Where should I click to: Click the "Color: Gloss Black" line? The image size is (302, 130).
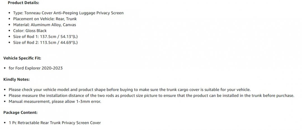[30, 31]
